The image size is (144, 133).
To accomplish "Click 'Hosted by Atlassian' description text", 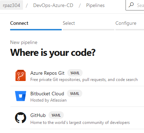I will pos(48,100).
